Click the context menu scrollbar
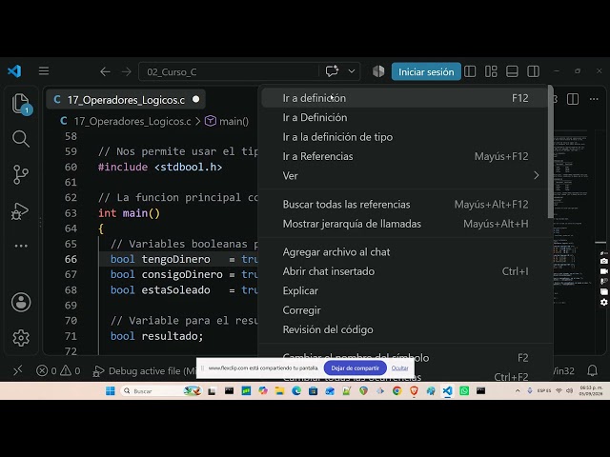 (551, 152)
